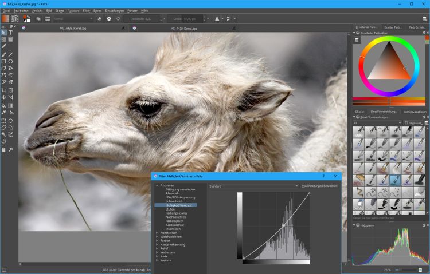The image size is (430, 274).
Task: Activate the Zoom magnifier tool
Action: click(x=11, y=149)
